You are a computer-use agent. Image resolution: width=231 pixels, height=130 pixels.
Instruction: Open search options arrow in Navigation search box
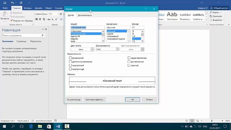[x=45, y=35]
